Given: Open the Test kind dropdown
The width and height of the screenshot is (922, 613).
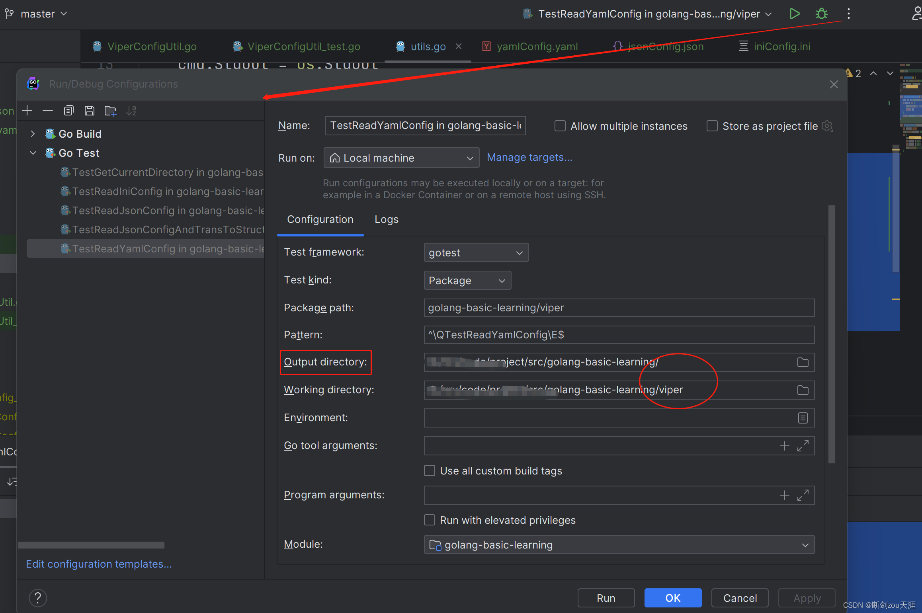Looking at the screenshot, I should pos(467,281).
